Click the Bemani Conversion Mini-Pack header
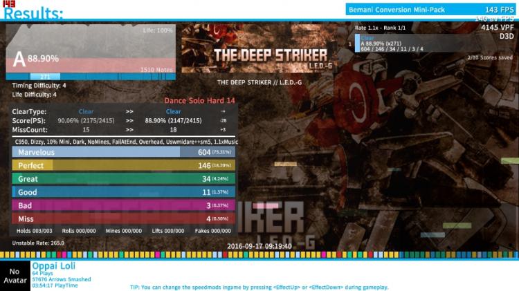 click(x=397, y=10)
